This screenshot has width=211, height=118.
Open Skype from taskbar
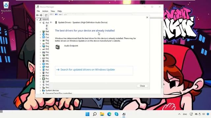[x=116, y=114]
